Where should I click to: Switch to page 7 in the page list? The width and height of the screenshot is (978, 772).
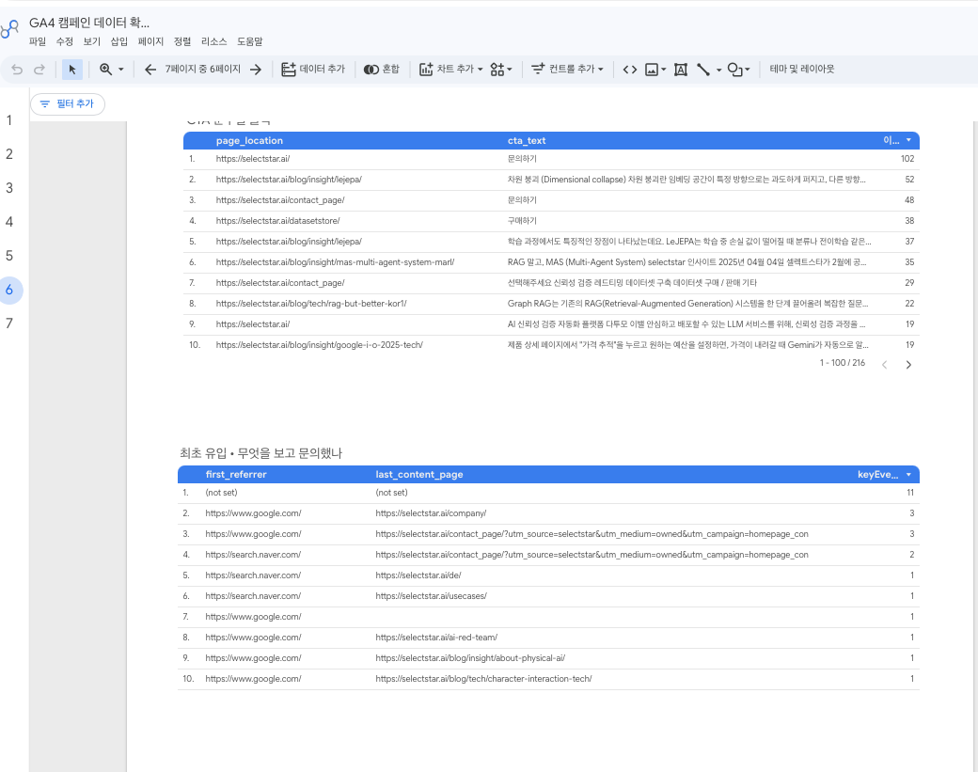(9, 323)
